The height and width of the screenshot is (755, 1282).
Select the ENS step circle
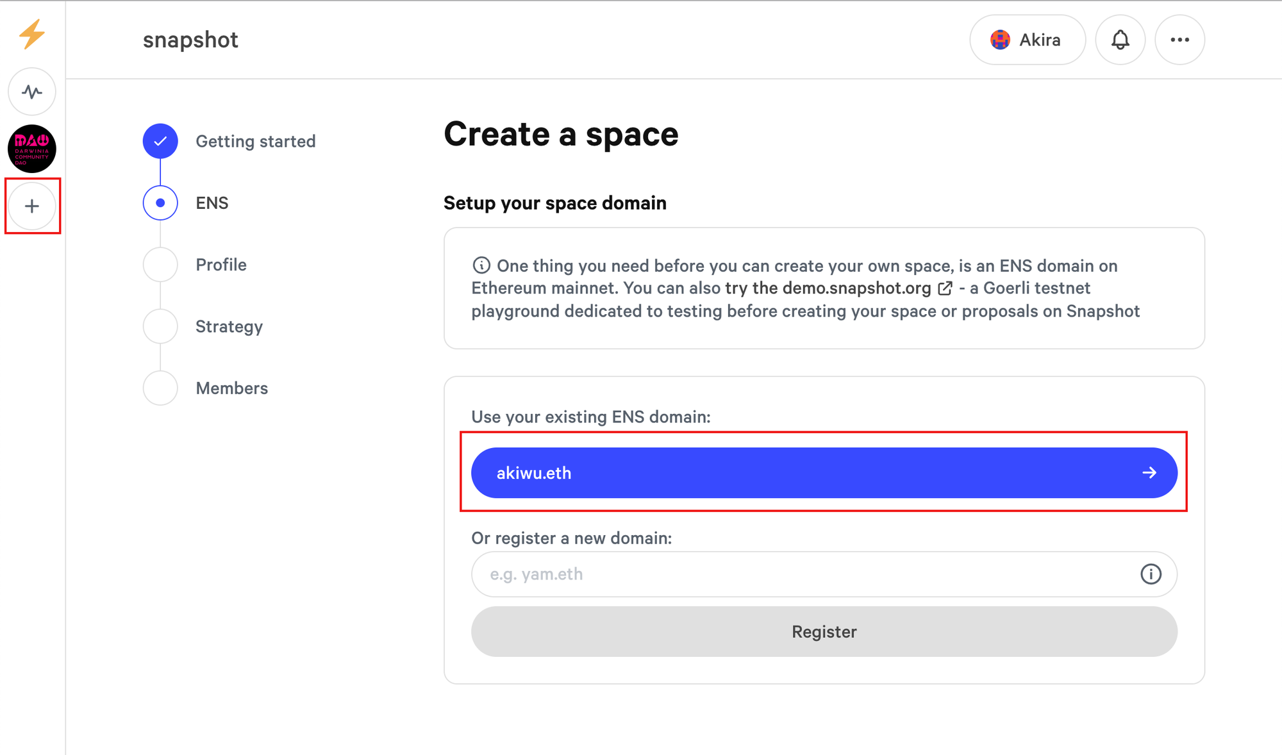pyautogui.click(x=160, y=203)
